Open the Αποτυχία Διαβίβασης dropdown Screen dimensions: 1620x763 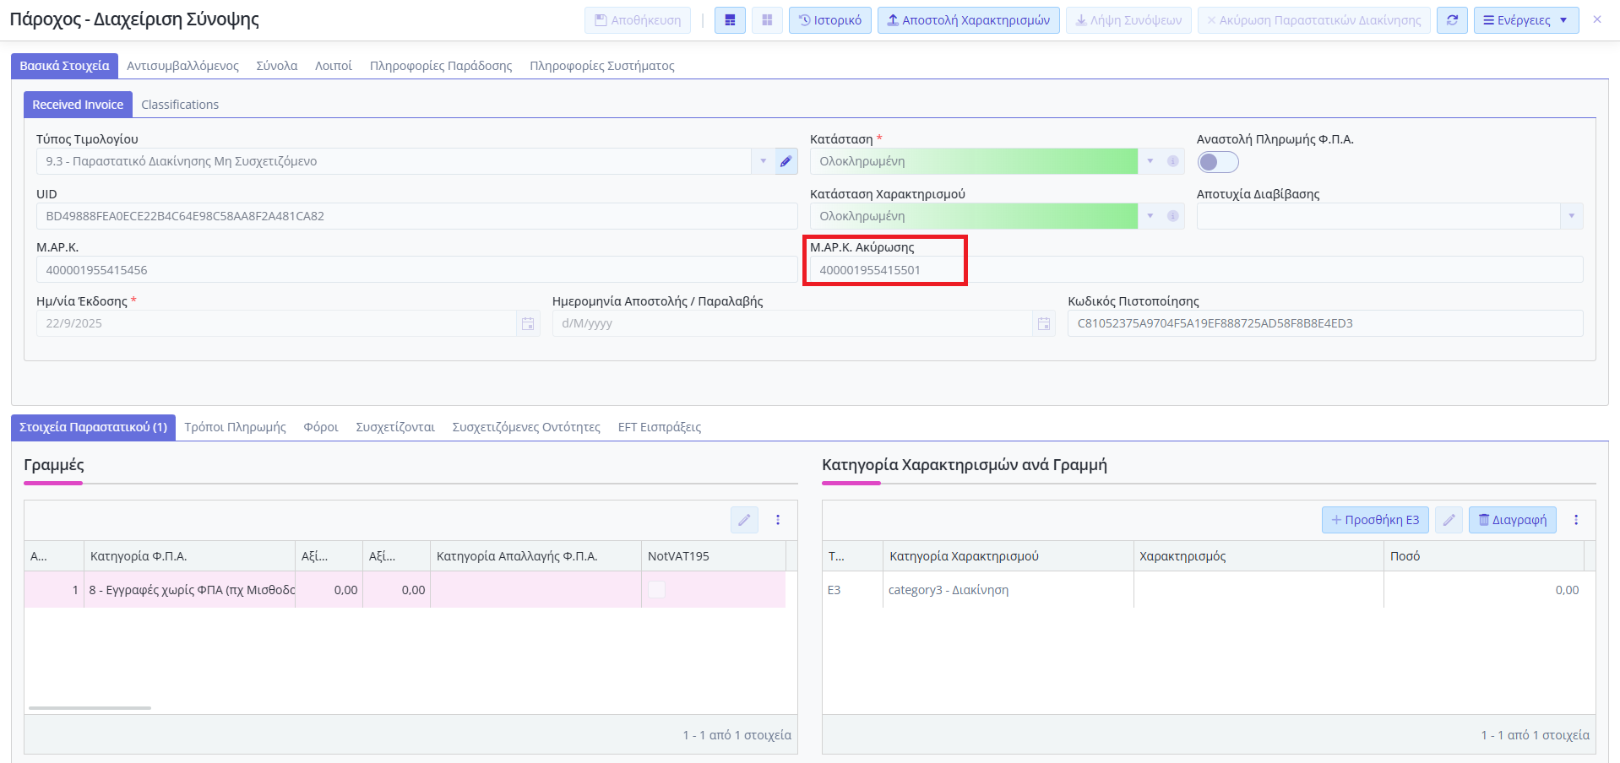coord(1571,216)
